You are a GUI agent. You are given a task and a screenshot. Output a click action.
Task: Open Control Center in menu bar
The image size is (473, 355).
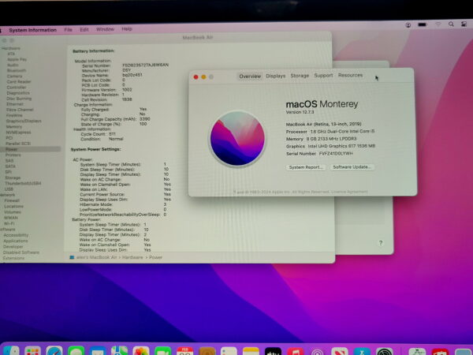[x=464, y=24]
